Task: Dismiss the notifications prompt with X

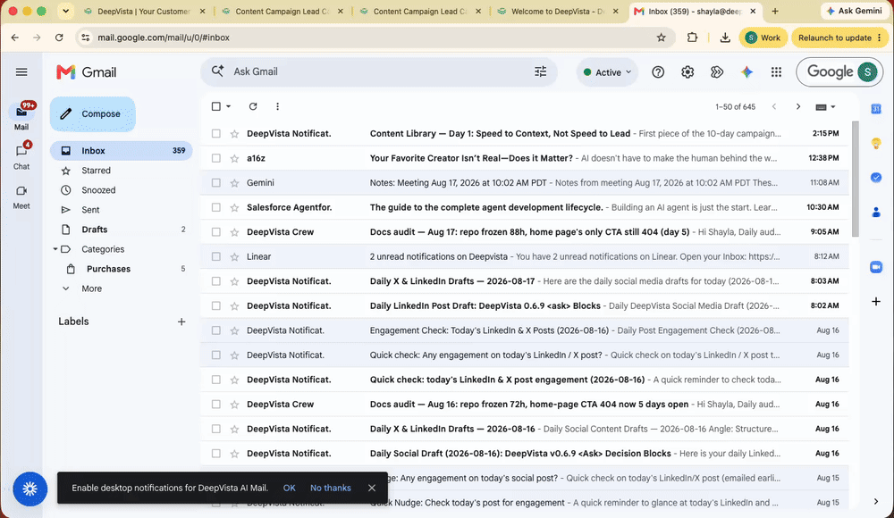Action: click(x=371, y=489)
